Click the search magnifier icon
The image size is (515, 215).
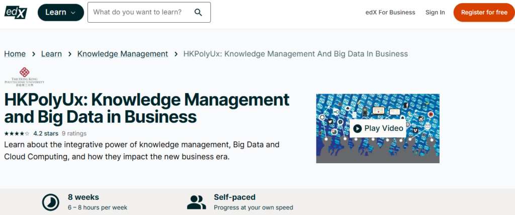[x=198, y=13]
